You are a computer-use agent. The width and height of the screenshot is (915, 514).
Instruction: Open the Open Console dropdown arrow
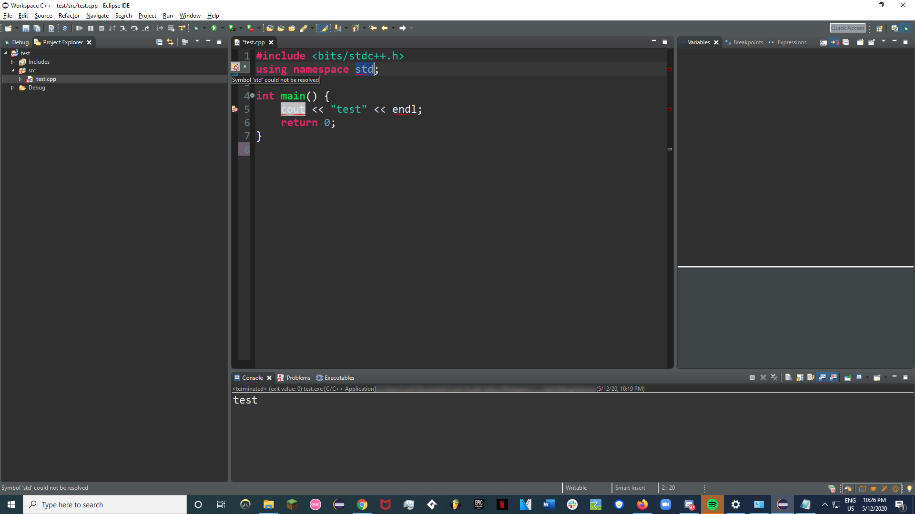tap(885, 377)
